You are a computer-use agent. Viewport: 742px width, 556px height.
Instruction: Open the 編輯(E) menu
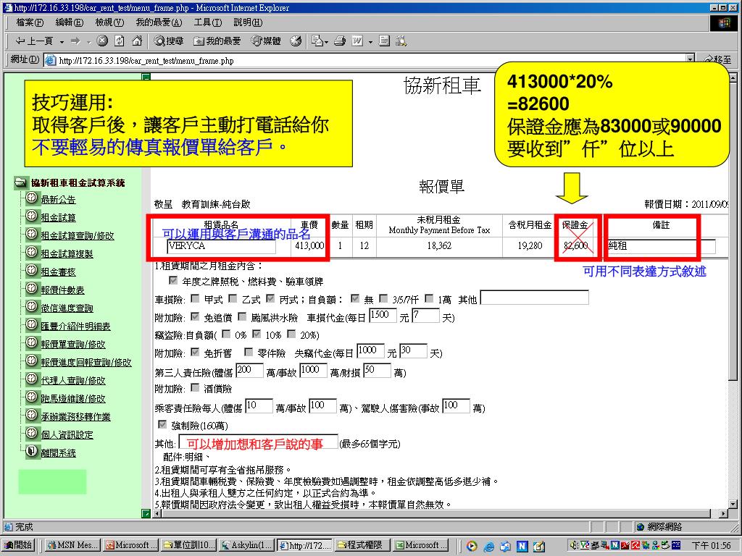pos(69,22)
